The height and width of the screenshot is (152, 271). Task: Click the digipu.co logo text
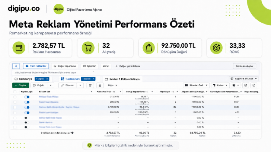coord(24,9)
